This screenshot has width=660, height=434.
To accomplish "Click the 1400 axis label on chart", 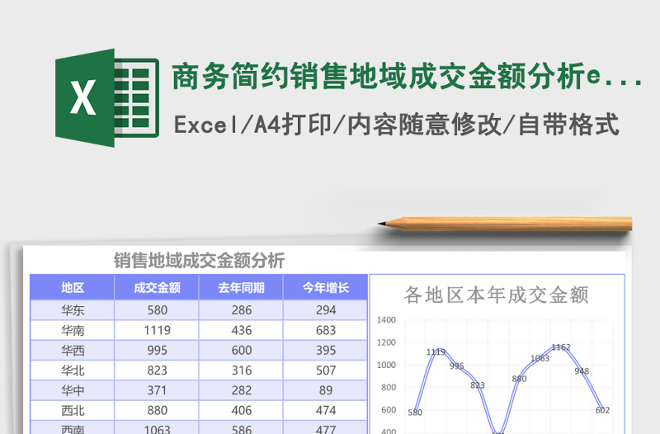I will [x=386, y=320].
